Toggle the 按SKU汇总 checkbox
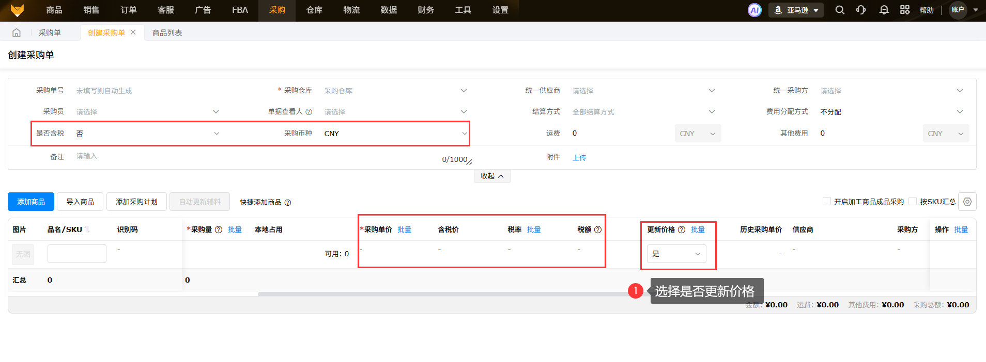 click(913, 201)
